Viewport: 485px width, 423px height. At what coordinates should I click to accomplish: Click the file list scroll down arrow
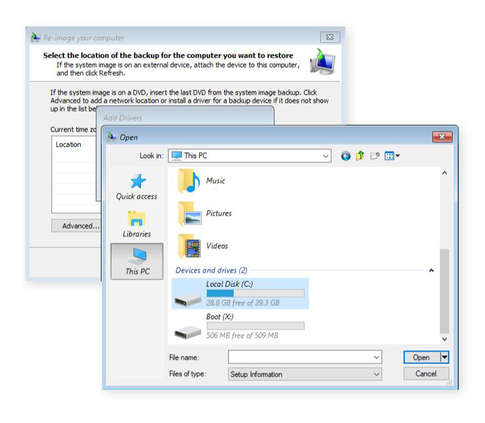444,339
